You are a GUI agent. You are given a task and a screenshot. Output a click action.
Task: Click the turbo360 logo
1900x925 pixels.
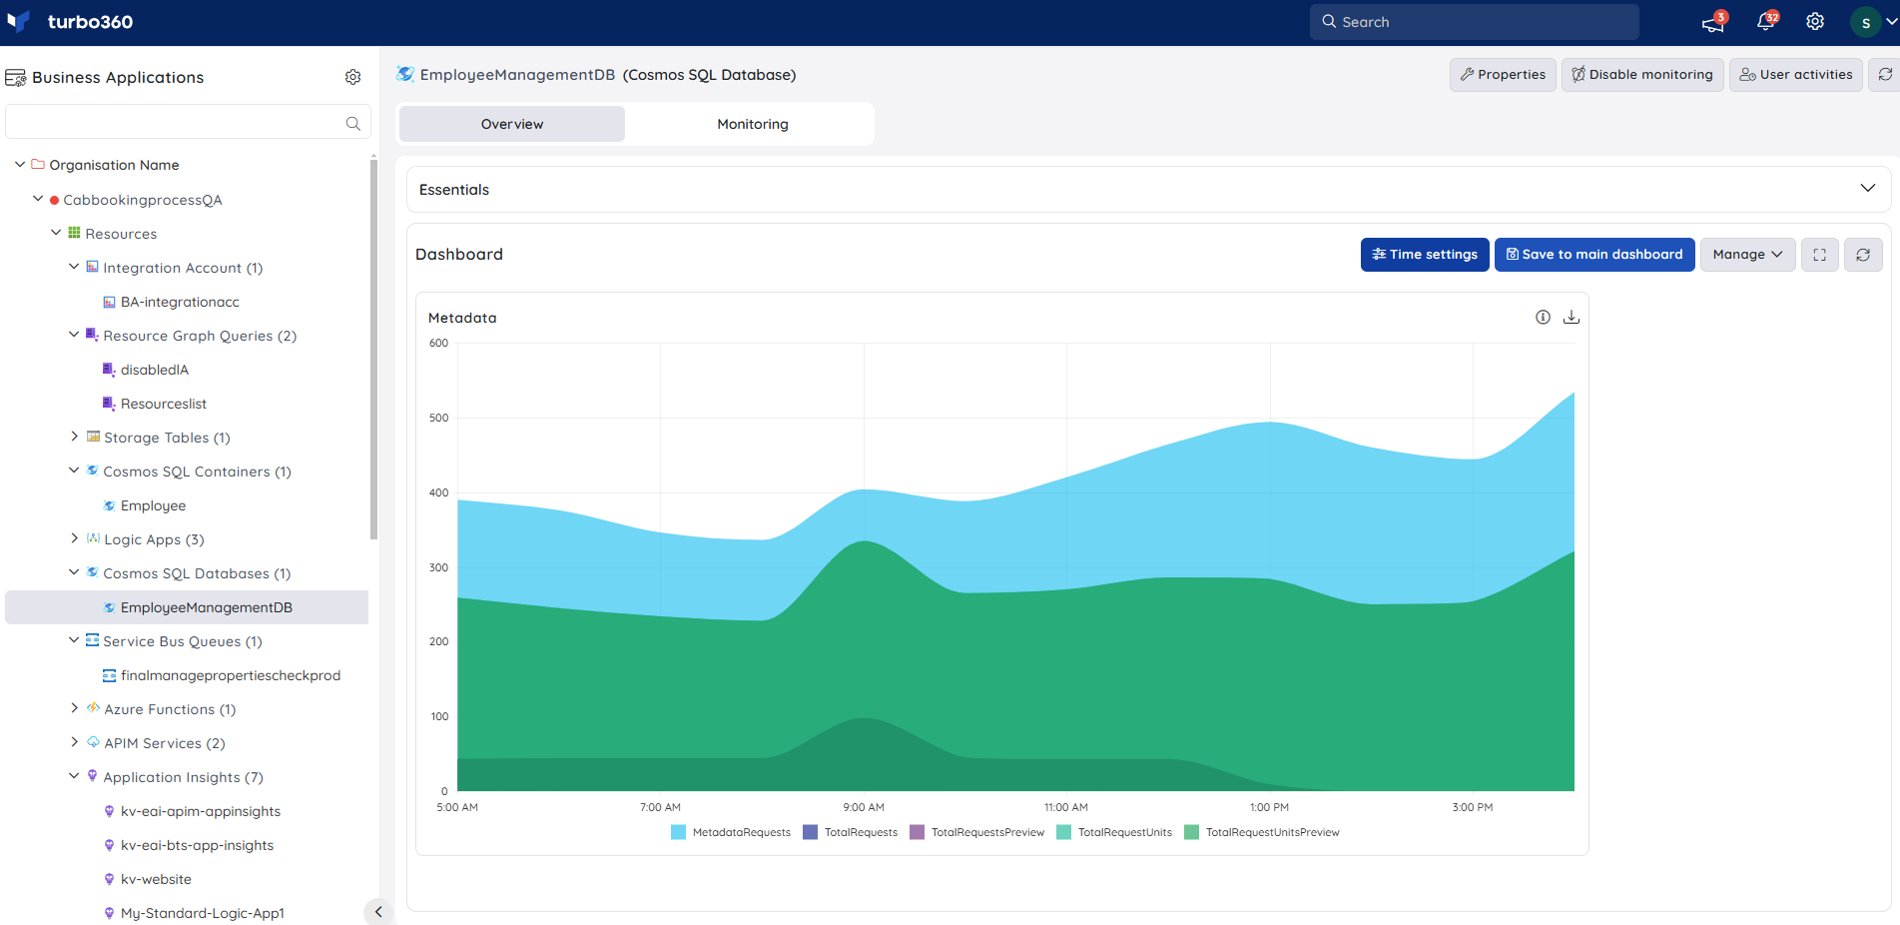coord(69,22)
